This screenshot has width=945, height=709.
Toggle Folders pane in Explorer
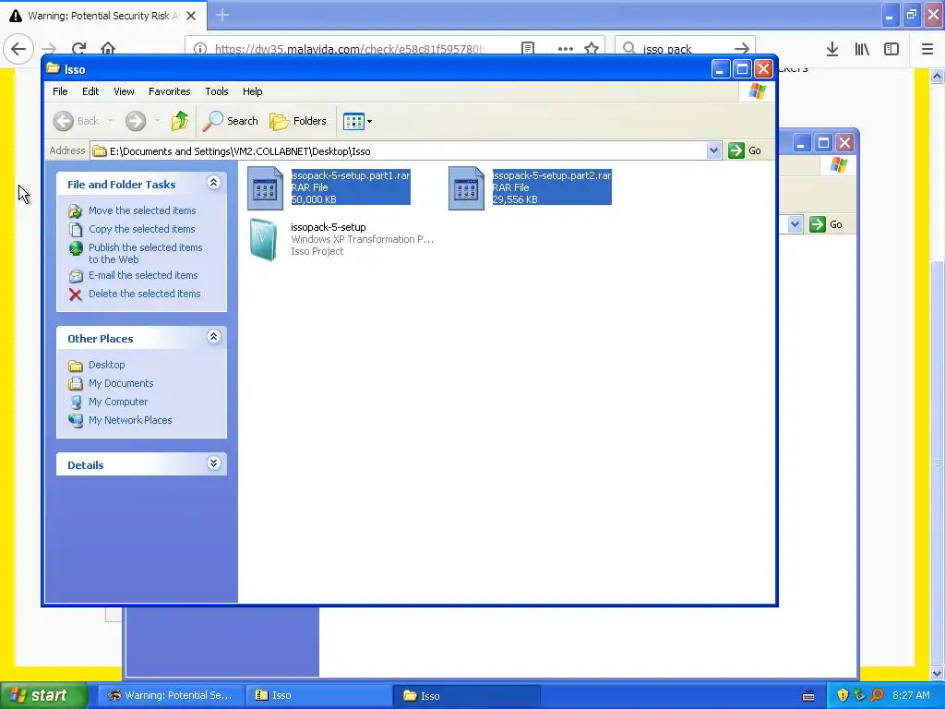click(x=298, y=121)
